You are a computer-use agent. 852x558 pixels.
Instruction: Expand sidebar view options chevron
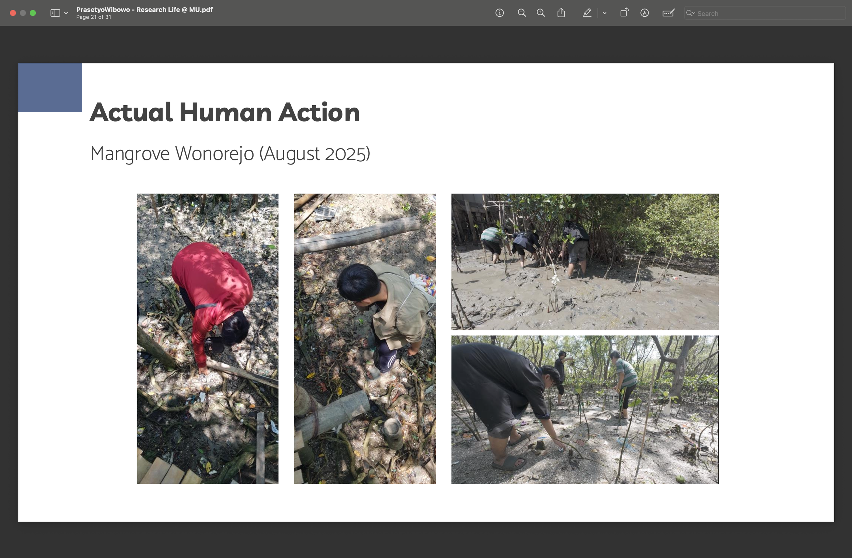click(66, 13)
